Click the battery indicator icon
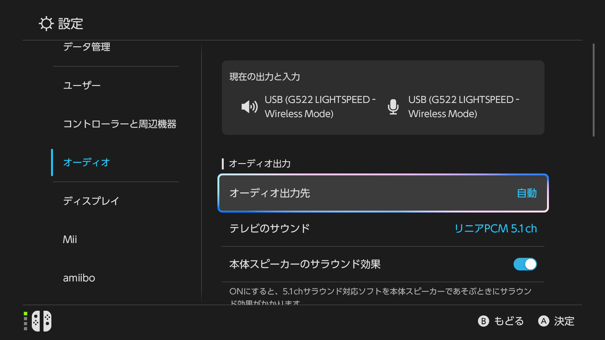The height and width of the screenshot is (340, 605). (x=25, y=321)
